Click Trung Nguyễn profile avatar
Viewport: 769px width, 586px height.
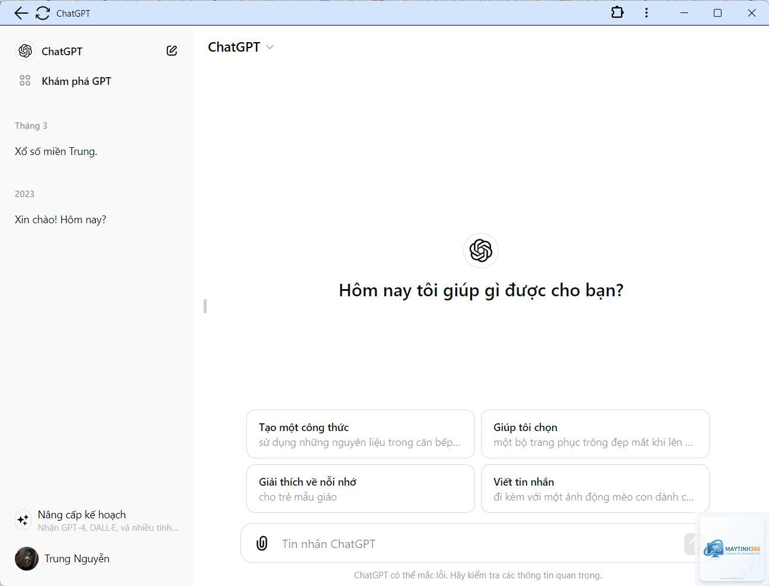27,559
